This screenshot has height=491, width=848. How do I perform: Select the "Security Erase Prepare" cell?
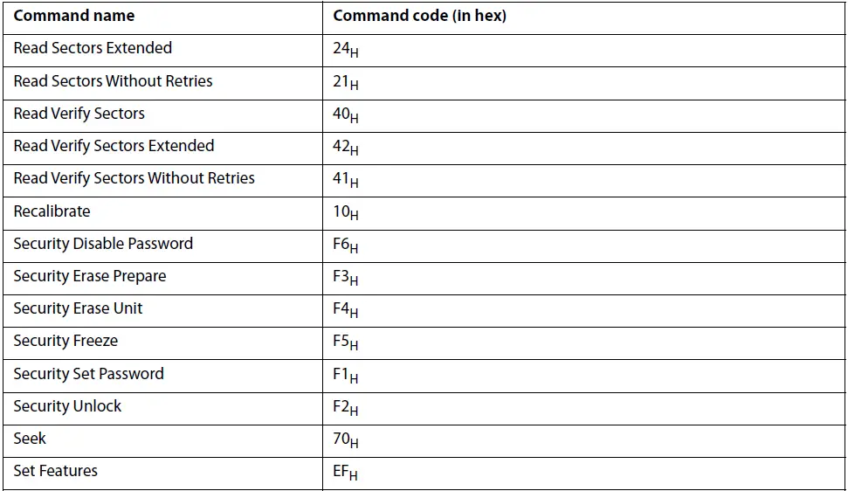(x=89, y=276)
